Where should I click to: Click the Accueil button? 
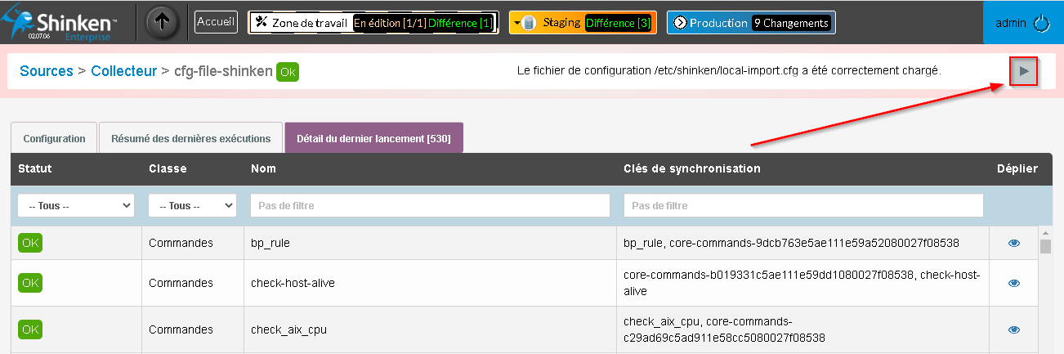point(216,22)
